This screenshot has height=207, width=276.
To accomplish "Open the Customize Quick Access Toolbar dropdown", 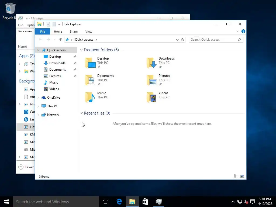I will 59,25.
